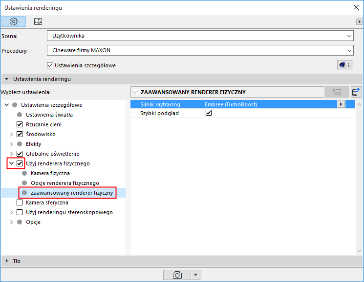The height and width of the screenshot is (282, 364).
Task: Expand Użyj renderingu stereoskopowego node
Action: (11, 213)
